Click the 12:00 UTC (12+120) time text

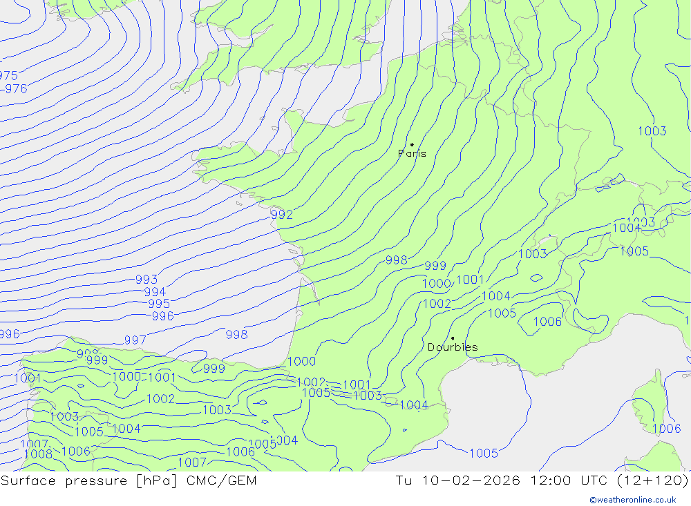pos(609,480)
